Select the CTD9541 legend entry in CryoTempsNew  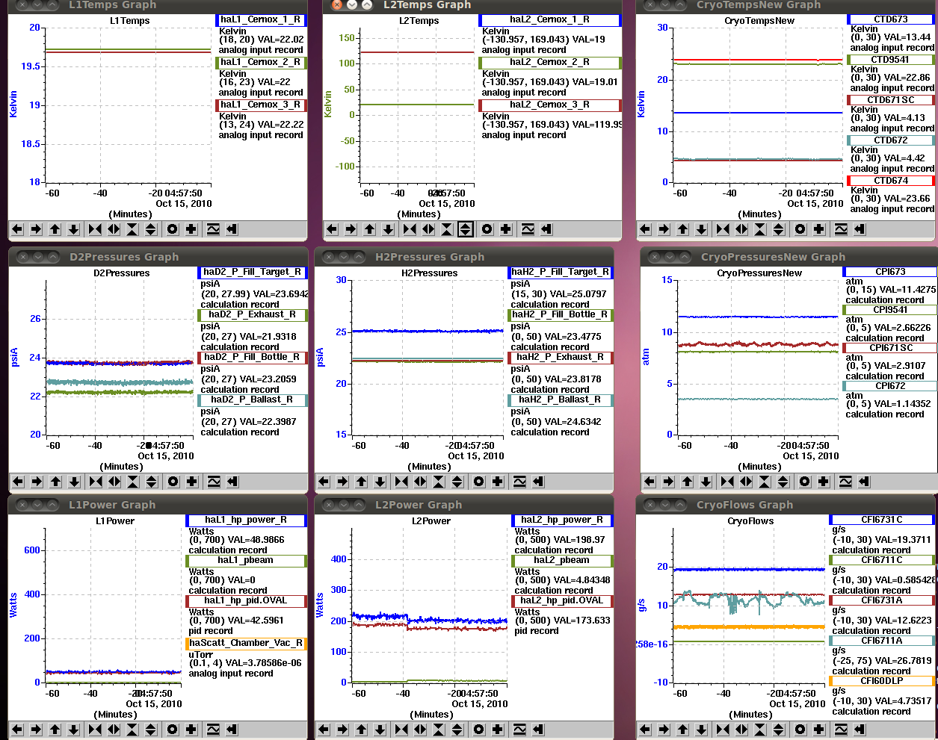(x=891, y=60)
